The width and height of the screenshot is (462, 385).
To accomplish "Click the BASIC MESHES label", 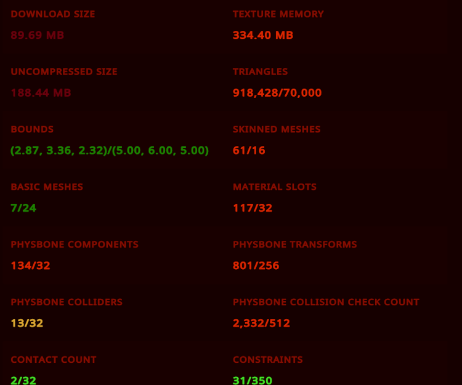I will pyautogui.click(x=47, y=187).
